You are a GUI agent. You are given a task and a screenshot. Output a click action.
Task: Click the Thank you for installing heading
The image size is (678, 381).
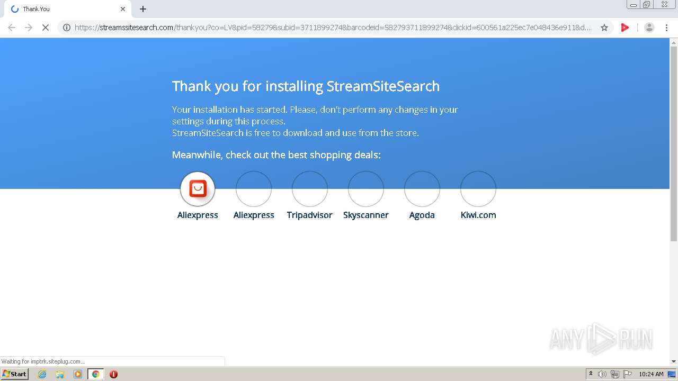click(306, 86)
